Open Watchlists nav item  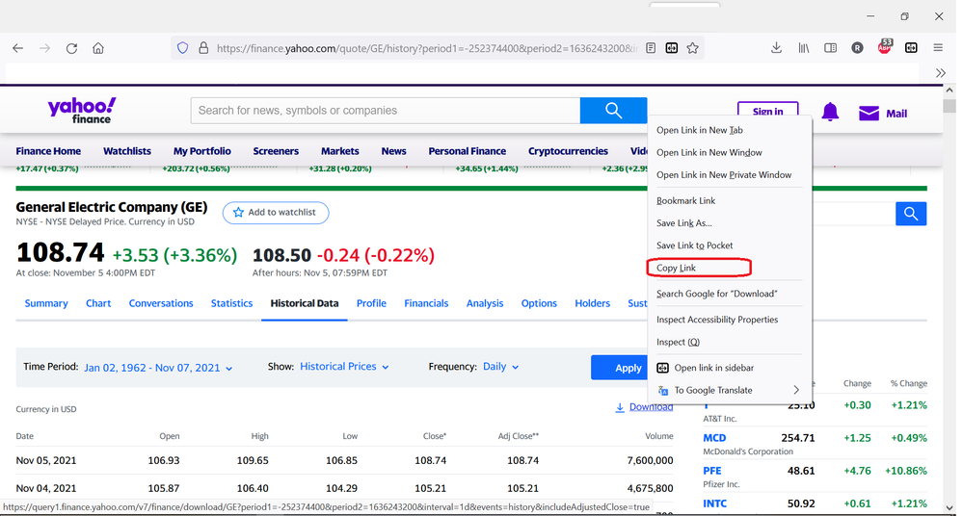[x=127, y=151]
